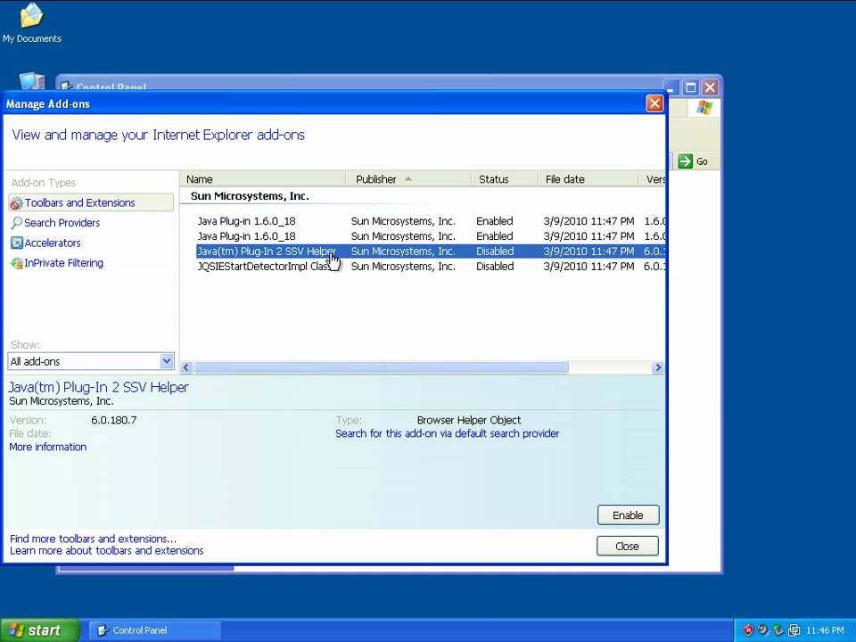This screenshot has height=642, width=856.
Task: Click the taskbar clock showing 11:46 PM
Action: (x=825, y=630)
